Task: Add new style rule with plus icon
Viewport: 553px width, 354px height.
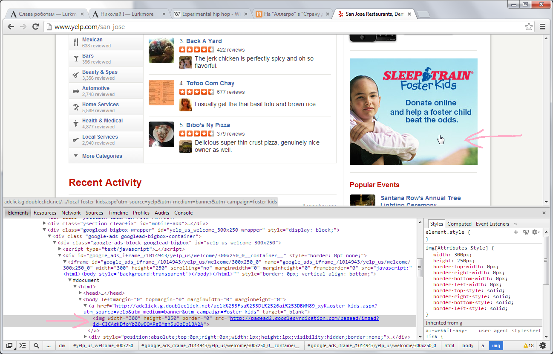Action: [x=516, y=232]
